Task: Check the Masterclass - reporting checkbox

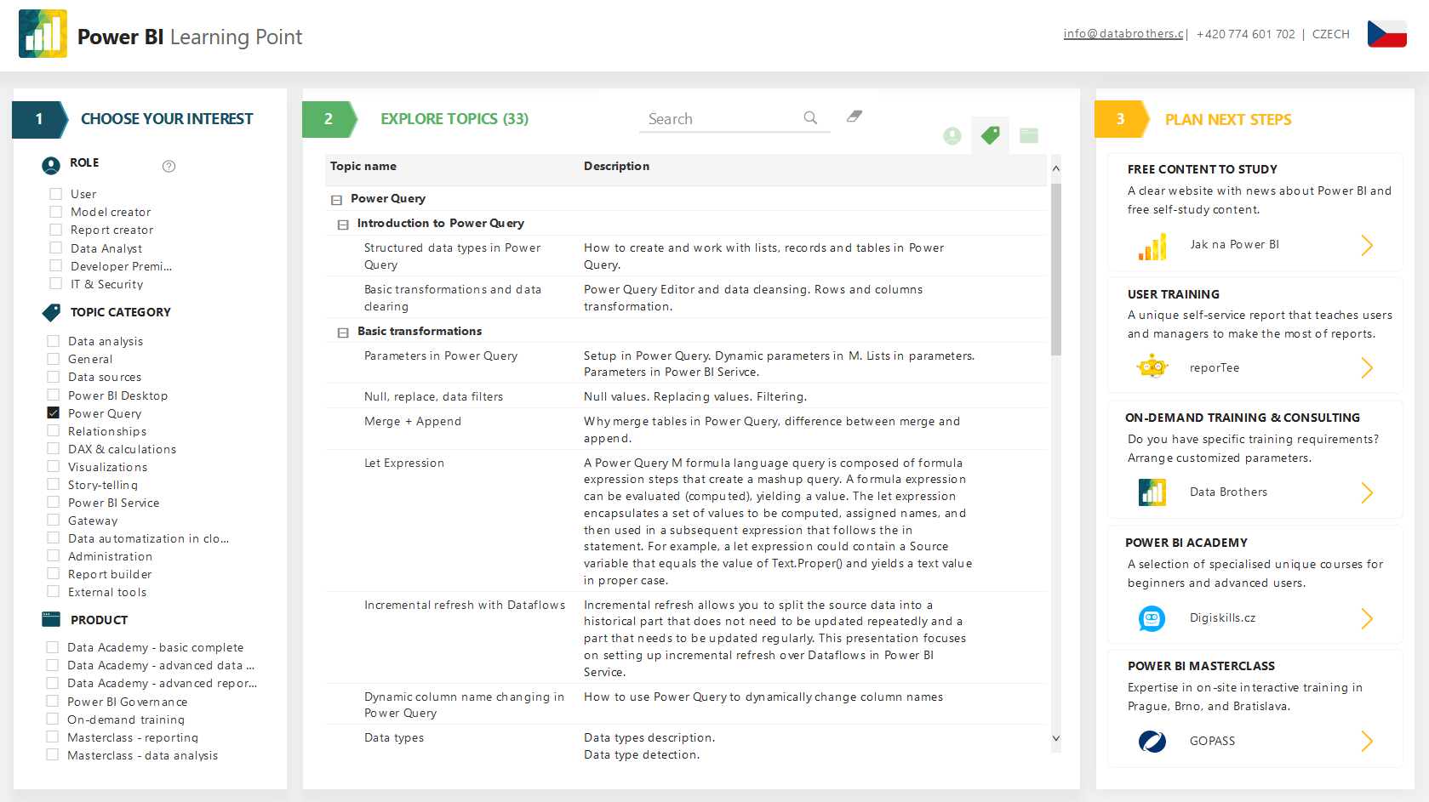Action: pos(53,737)
